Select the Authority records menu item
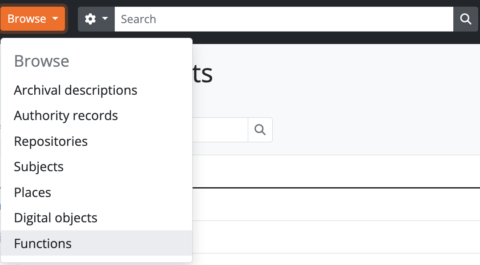This screenshot has width=480, height=265. click(66, 116)
